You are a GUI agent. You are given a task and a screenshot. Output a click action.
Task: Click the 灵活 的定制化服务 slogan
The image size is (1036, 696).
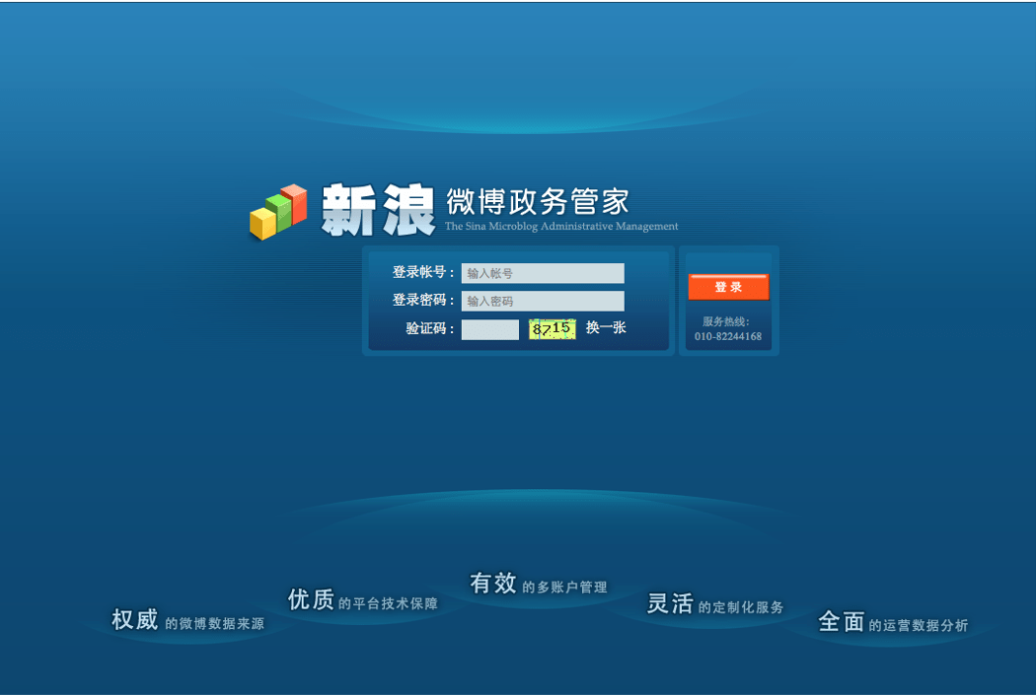pyautogui.click(x=715, y=603)
